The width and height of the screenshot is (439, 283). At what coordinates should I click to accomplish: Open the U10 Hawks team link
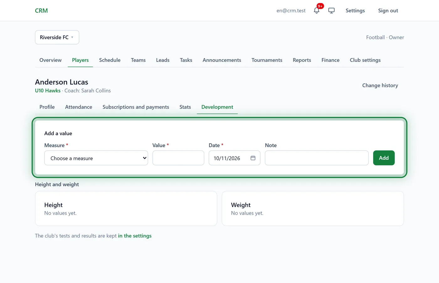[x=48, y=91]
